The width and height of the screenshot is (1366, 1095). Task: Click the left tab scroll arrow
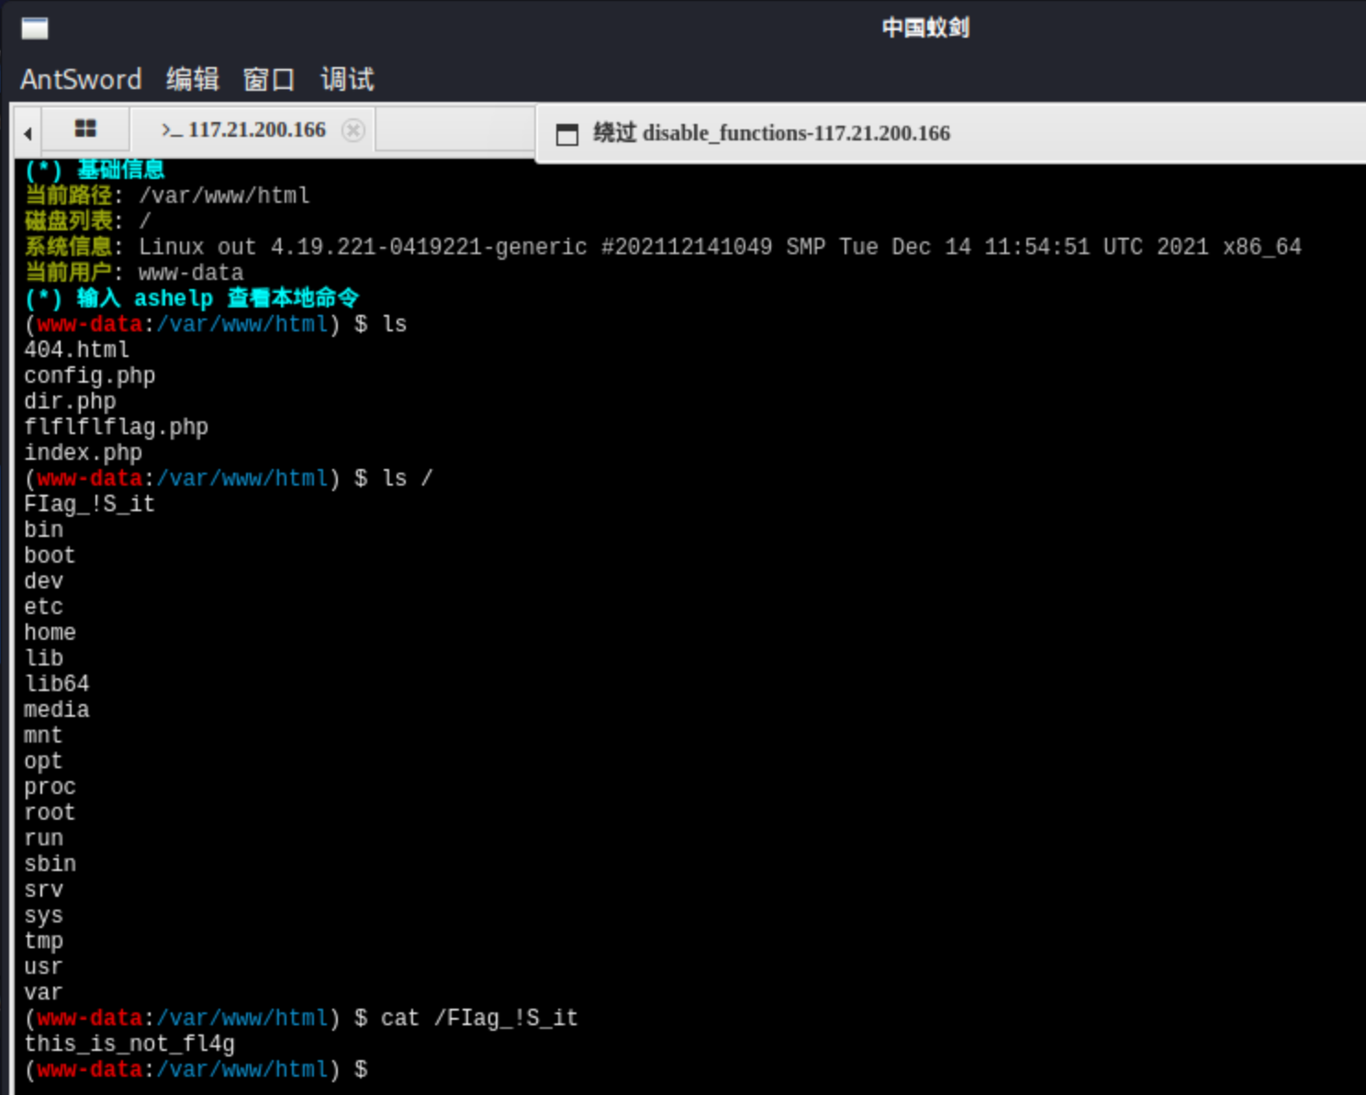click(x=28, y=133)
